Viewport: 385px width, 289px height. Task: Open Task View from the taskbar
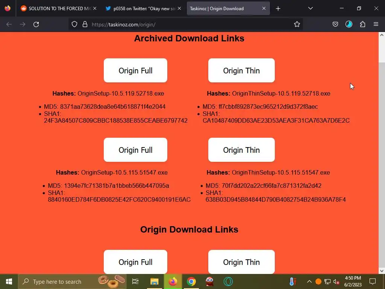pos(135,281)
